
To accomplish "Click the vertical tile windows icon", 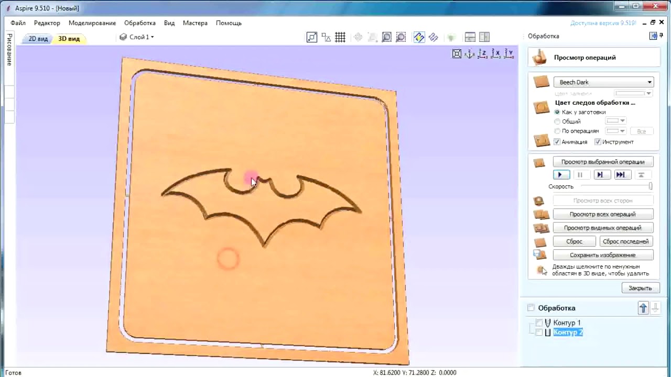I will tap(484, 37).
